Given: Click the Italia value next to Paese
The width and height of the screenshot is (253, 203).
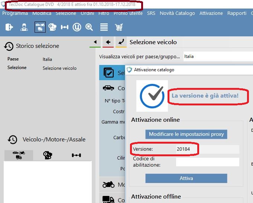Looking at the screenshot, I should pos(47,59).
